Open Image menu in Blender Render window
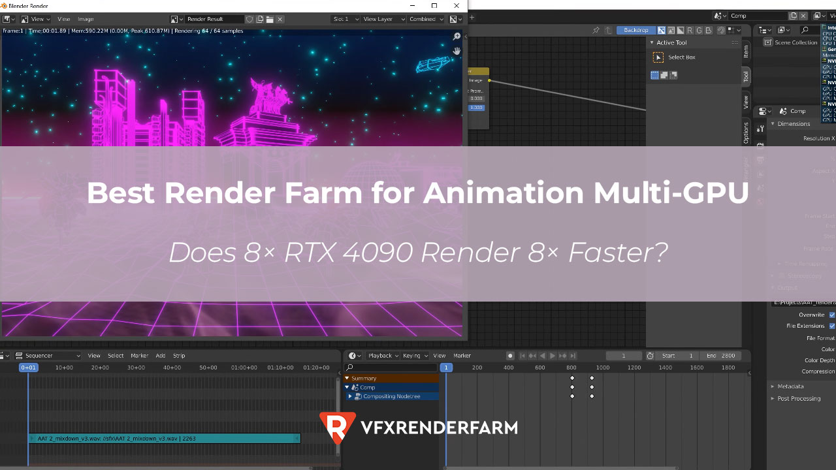 [86, 20]
